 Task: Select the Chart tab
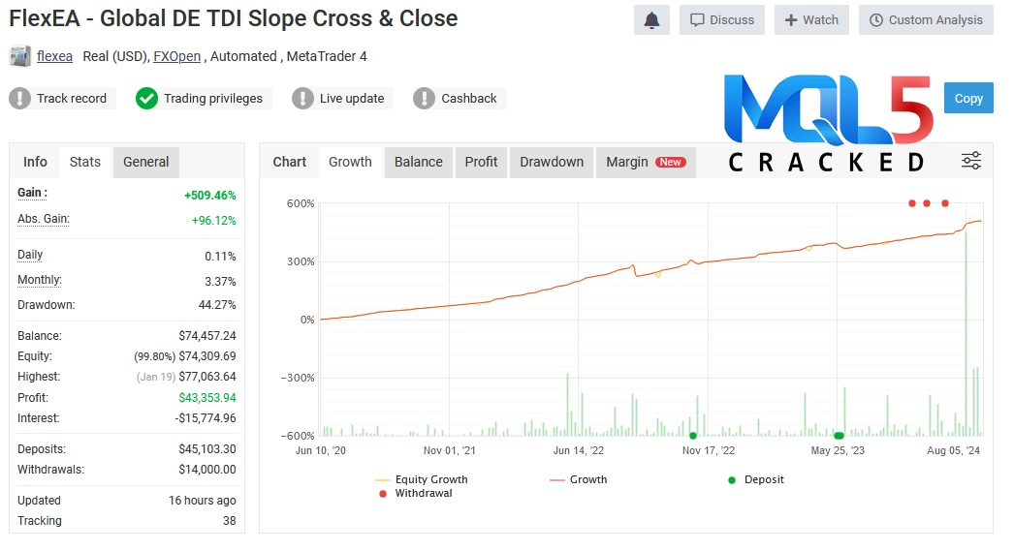pyautogui.click(x=290, y=162)
